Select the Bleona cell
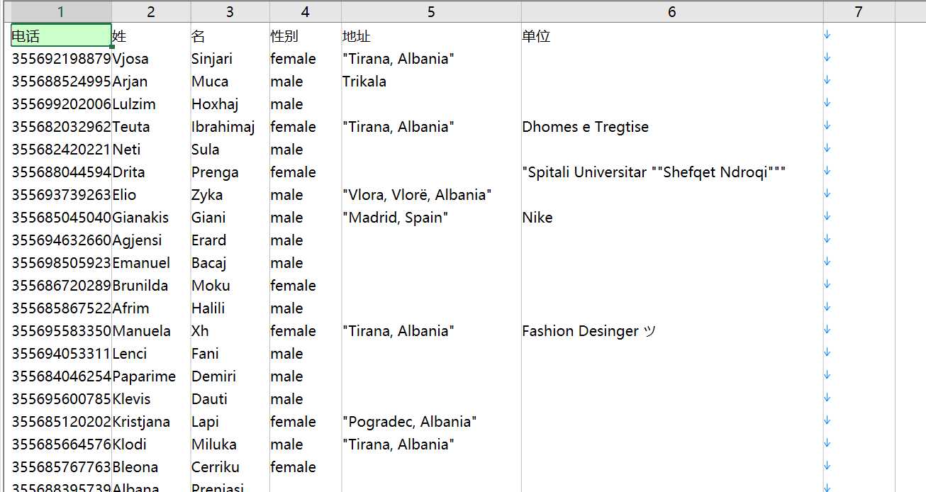The height and width of the screenshot is (492, 926). pos(151,467)
